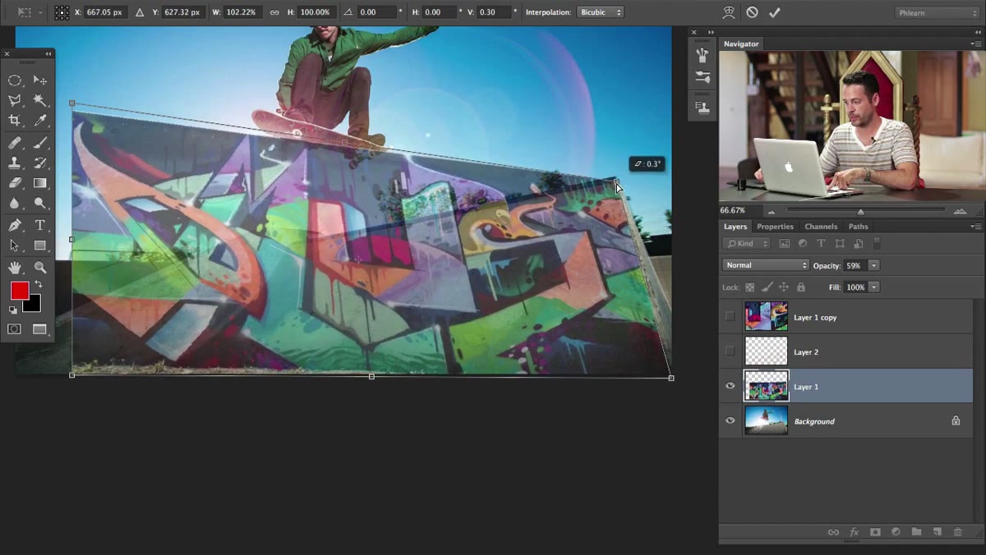Open the Phlearn workspace dropdown
The image size is (986, 555).
point(937,12)
